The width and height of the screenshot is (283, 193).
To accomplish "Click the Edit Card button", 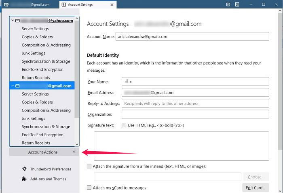I will [x=256, y=188].
